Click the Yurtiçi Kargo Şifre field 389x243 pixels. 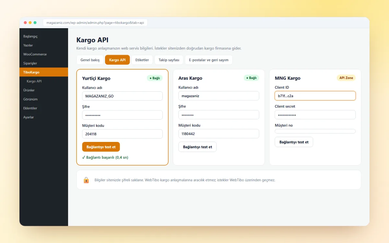tap(123, 115)
